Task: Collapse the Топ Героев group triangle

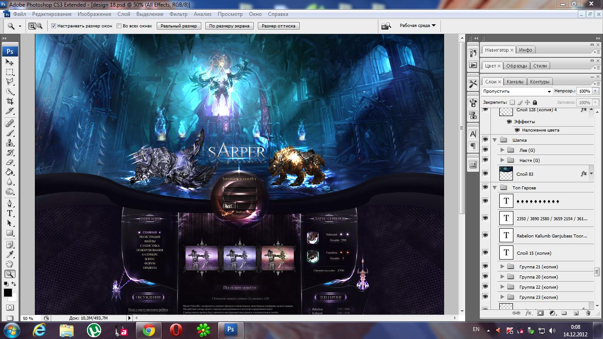Action: click(x=494, y=188)
